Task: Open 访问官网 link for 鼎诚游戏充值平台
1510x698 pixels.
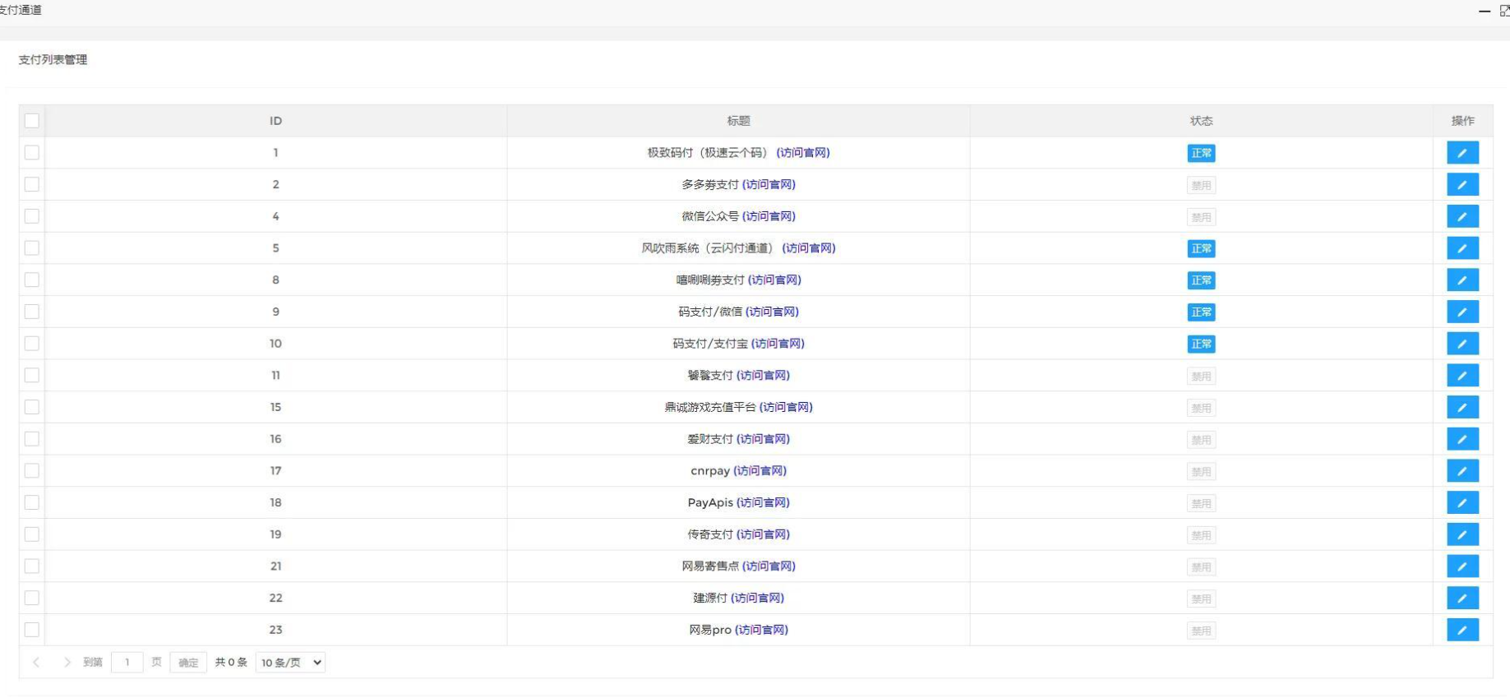Action: 786,407
